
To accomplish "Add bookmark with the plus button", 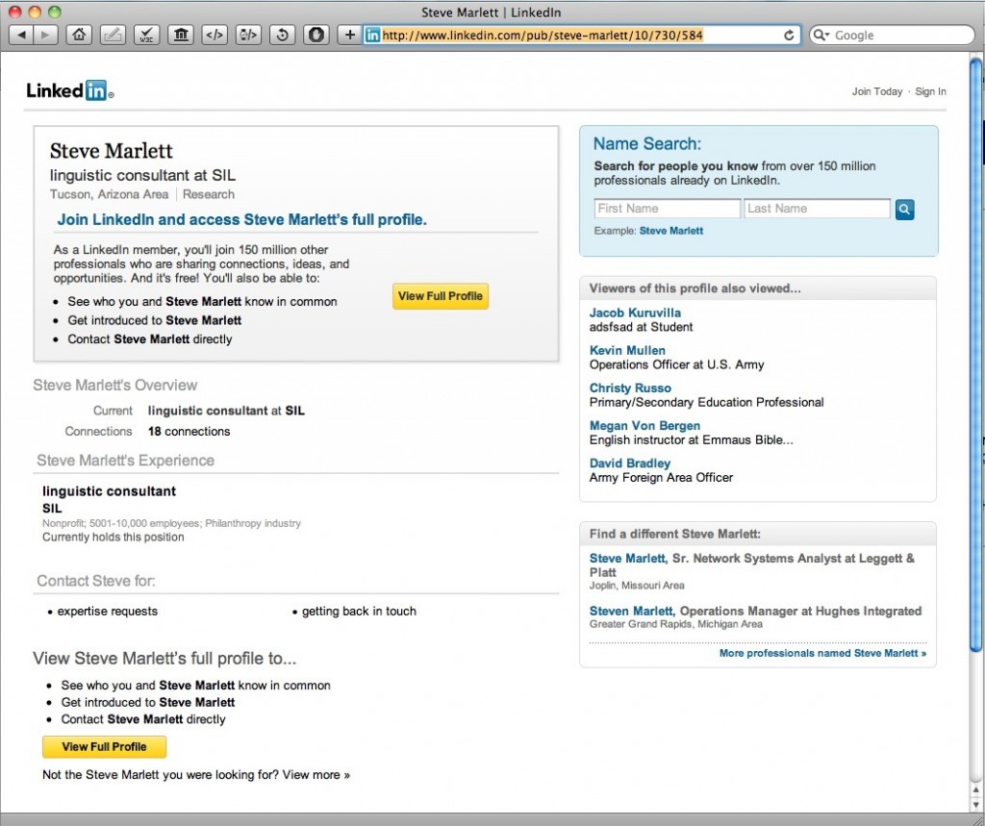I will pos(350,35).
